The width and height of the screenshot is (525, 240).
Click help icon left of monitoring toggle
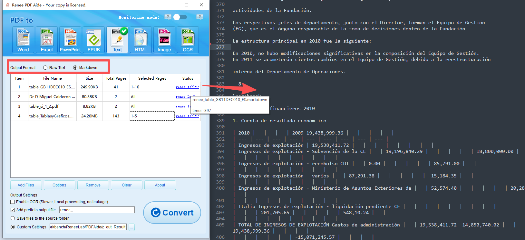168,17
